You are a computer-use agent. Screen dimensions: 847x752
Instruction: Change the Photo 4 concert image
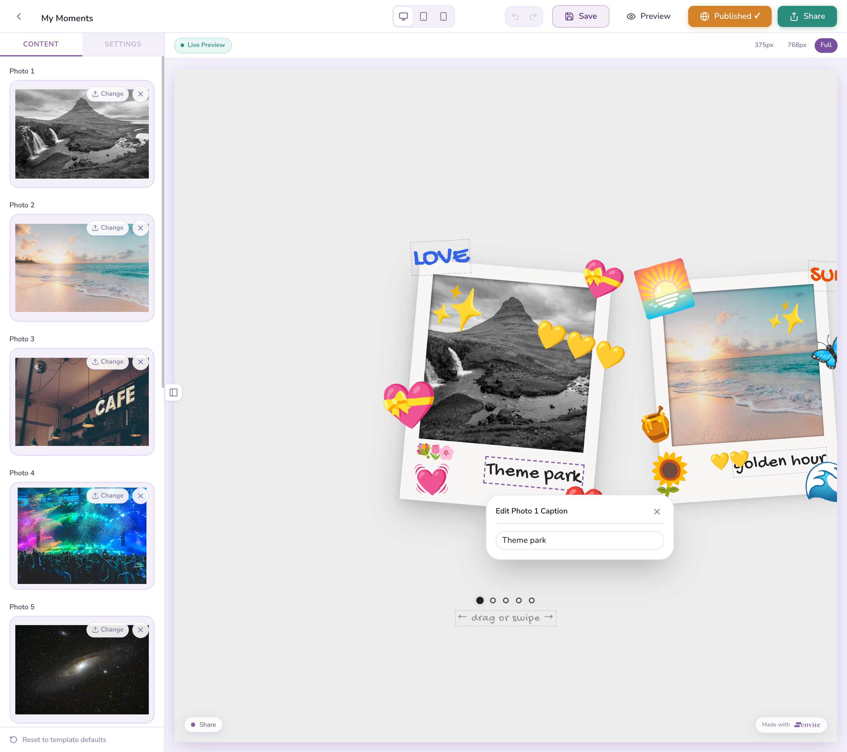coord(108,496)
